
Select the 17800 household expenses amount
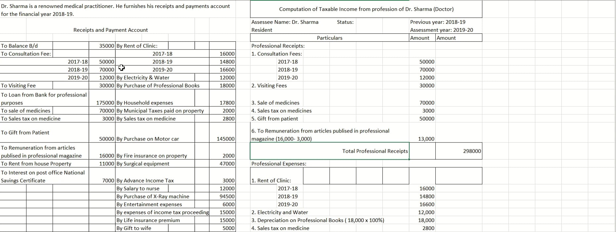227,103
